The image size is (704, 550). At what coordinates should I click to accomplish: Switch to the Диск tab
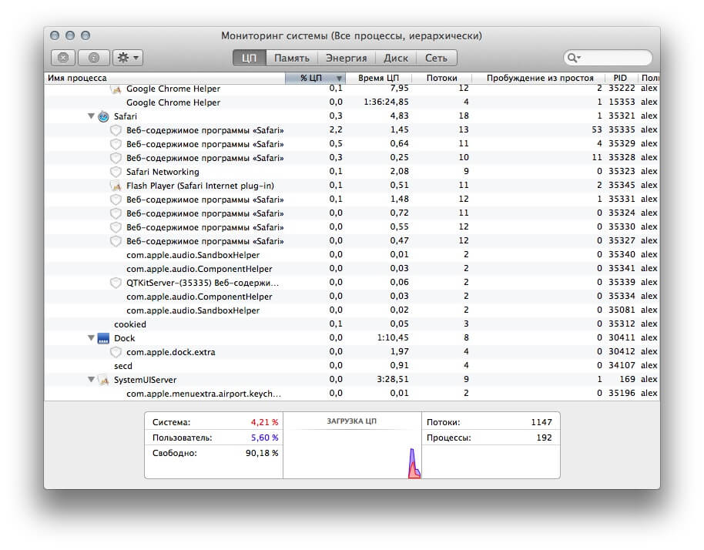point(396,58)
